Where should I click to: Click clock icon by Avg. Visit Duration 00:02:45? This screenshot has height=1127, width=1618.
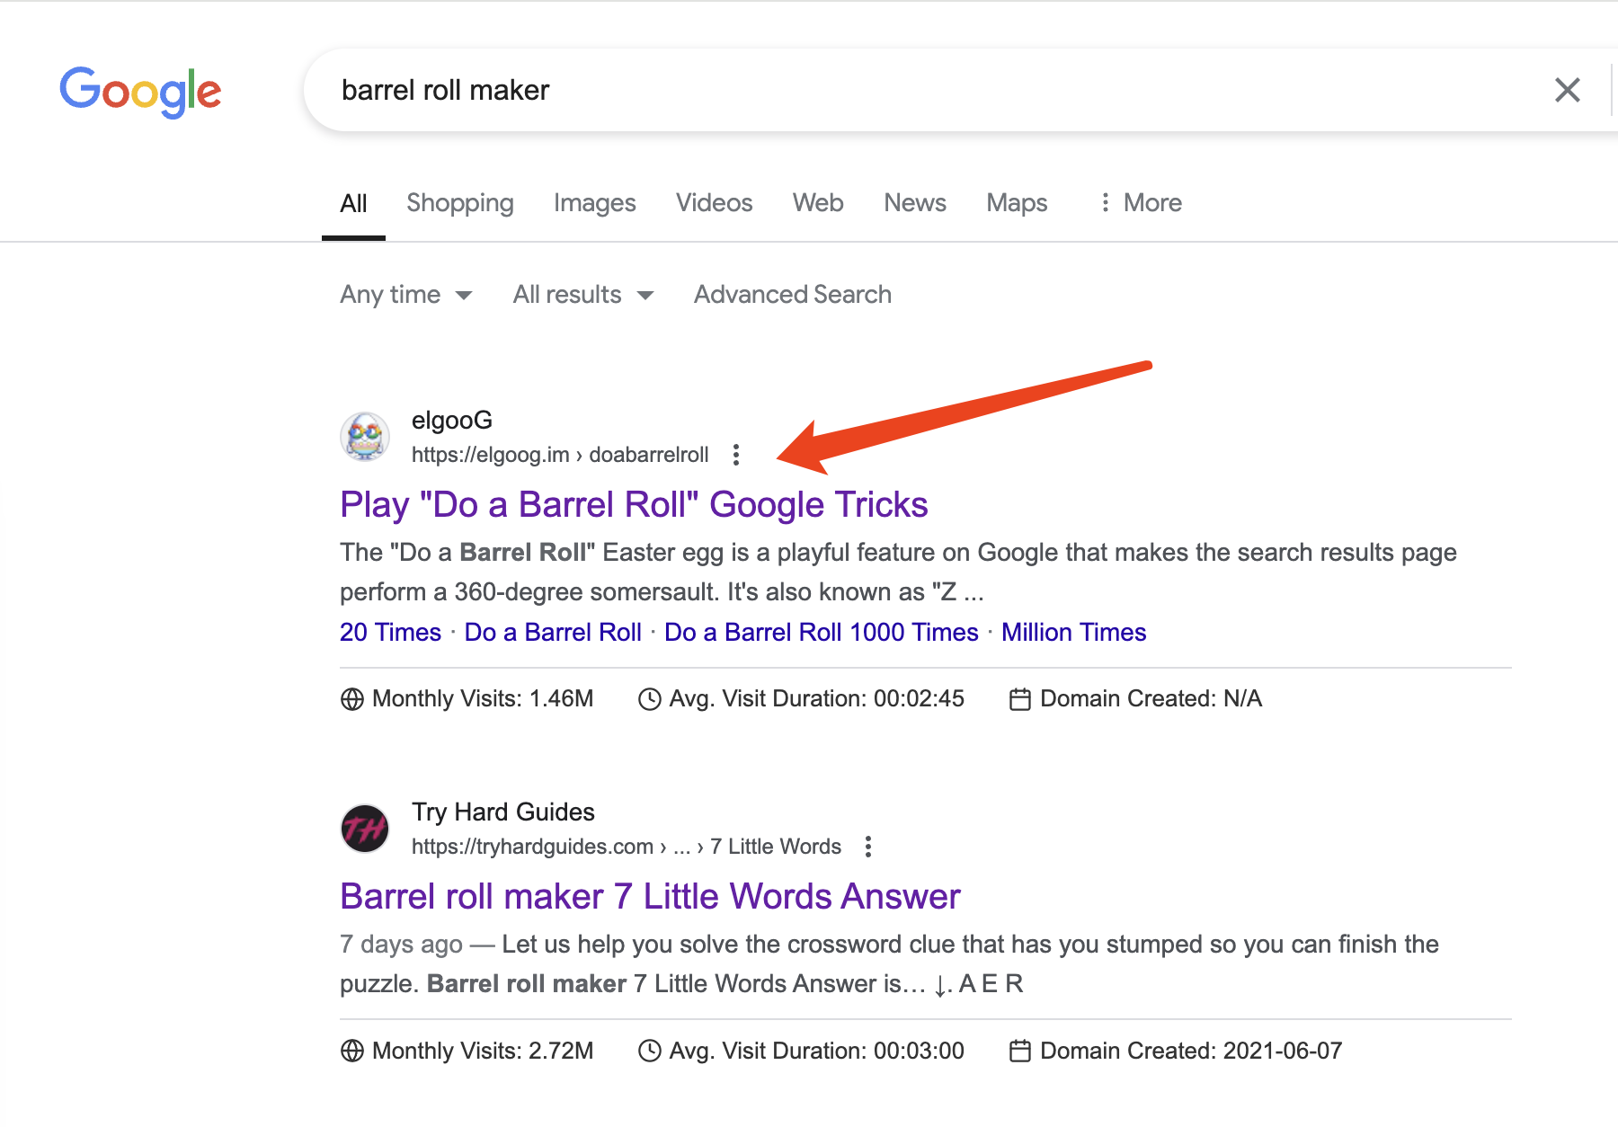pyautogui.click(x=649, y=699)
